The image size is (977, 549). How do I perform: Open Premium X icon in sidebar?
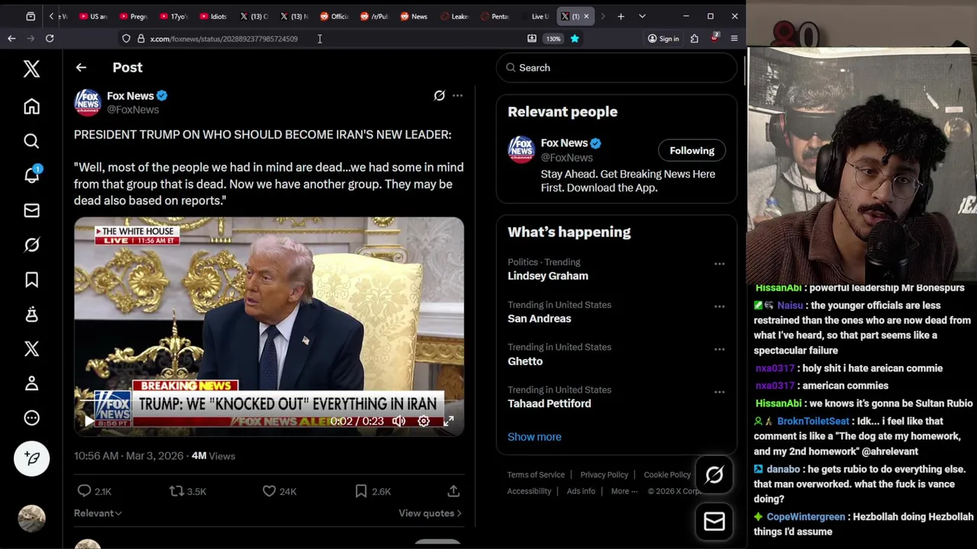(31, 348)
